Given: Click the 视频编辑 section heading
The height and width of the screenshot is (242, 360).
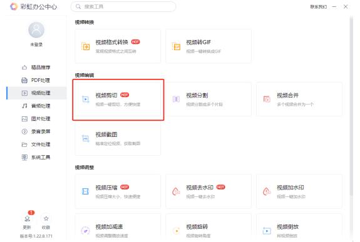Looking at the screenshot, I should click(85, 75).
